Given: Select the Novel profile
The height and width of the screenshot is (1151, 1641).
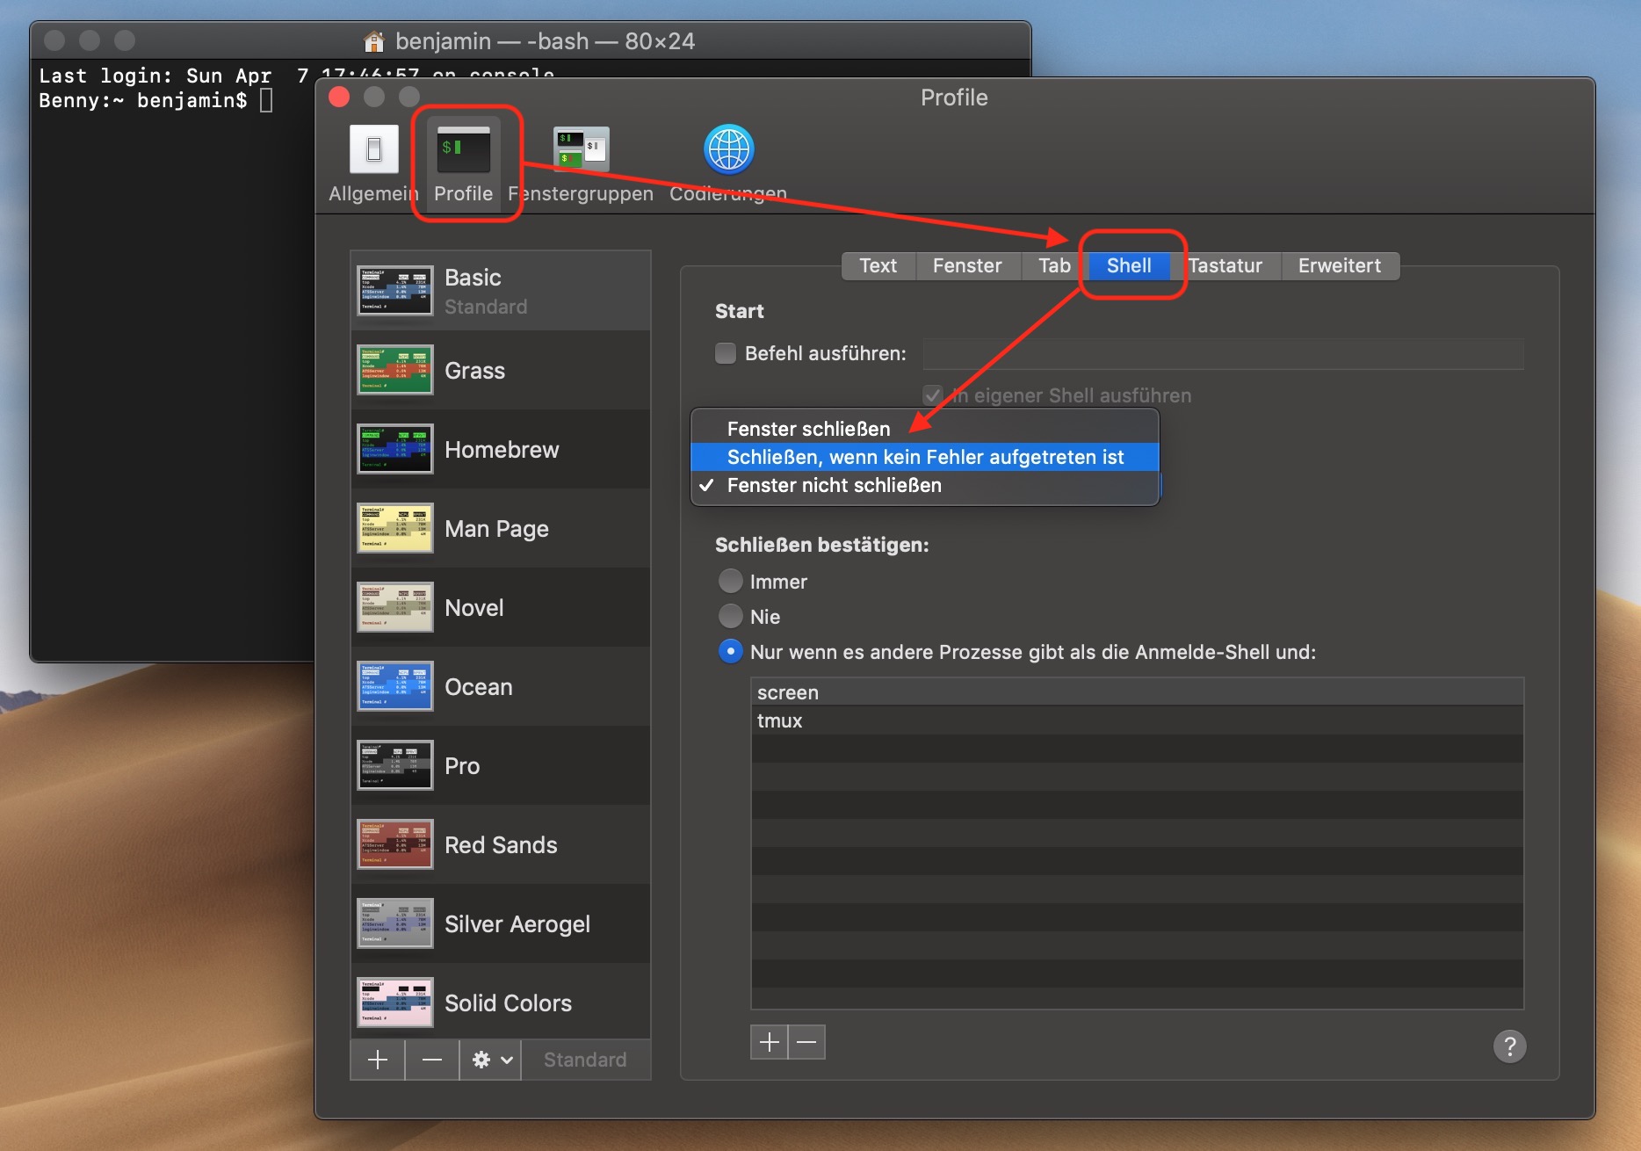Looking at the screenshot, I should click(501, 607).
